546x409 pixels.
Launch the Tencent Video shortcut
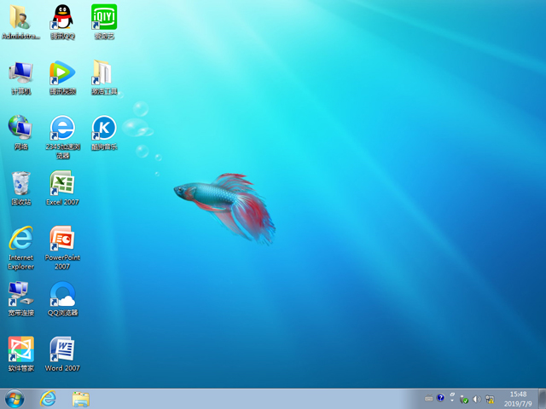61,73
